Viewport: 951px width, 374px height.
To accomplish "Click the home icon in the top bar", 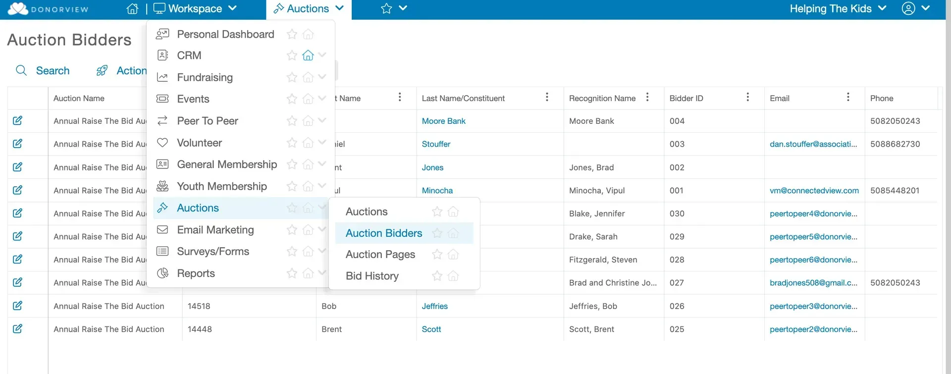I will pyautogui.click(x=132, y=9).
